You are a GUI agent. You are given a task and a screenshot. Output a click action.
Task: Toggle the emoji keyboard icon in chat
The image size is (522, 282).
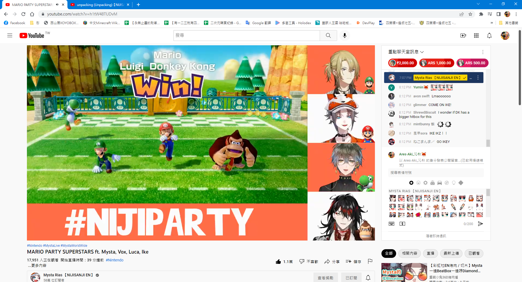click(x=391, y=224)
